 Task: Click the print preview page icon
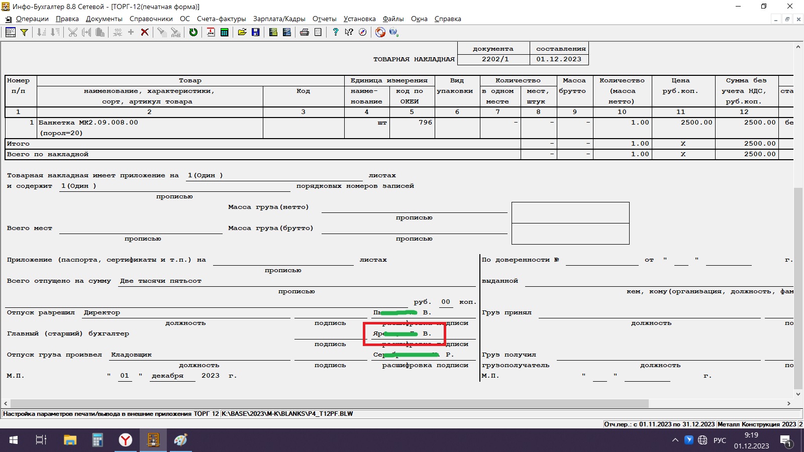318,32
